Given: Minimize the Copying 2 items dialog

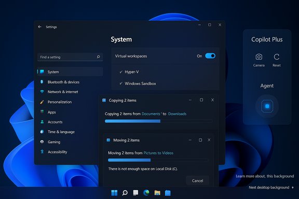Looking at the screenshot, I should 190,100.
